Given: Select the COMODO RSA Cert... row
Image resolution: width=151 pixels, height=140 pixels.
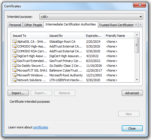Looking at the screenshot, I should (73, 51).
